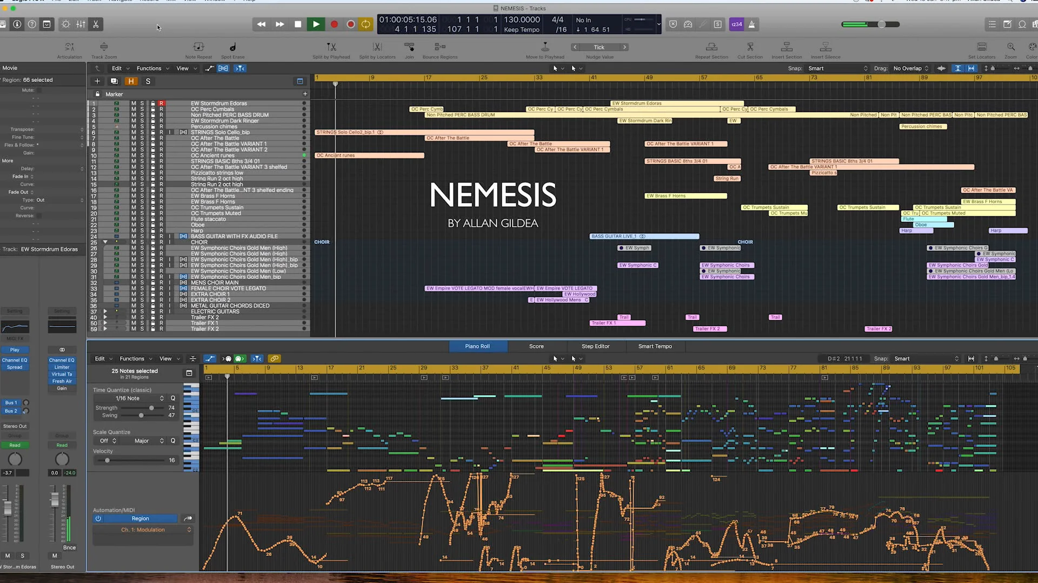Click the Join regions icon
Image resolution: width=1038 pixels, height=583 pixels.
409,49
